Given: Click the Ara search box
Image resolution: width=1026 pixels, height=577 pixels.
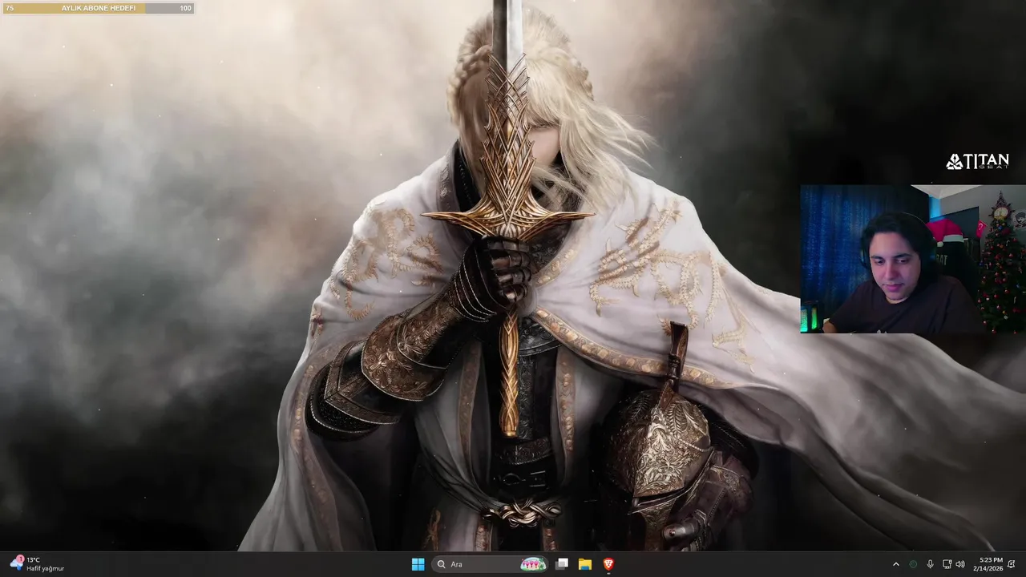Looking at the screenshot, I should [x=491, y=564].
